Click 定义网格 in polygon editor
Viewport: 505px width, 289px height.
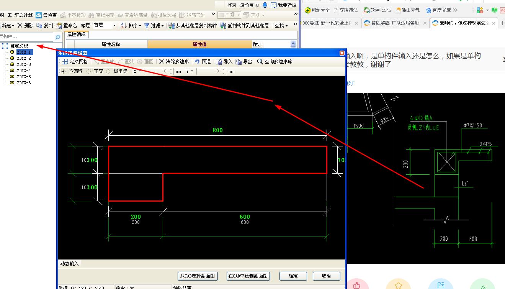[x=75, y=61]
